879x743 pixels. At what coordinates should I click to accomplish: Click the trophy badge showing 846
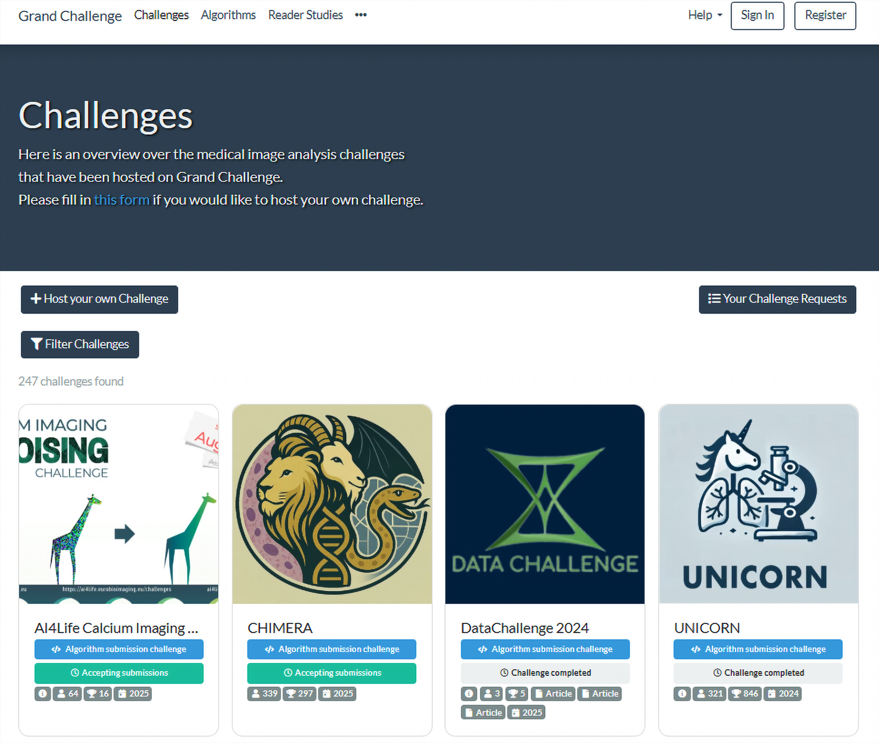[745, 693]
